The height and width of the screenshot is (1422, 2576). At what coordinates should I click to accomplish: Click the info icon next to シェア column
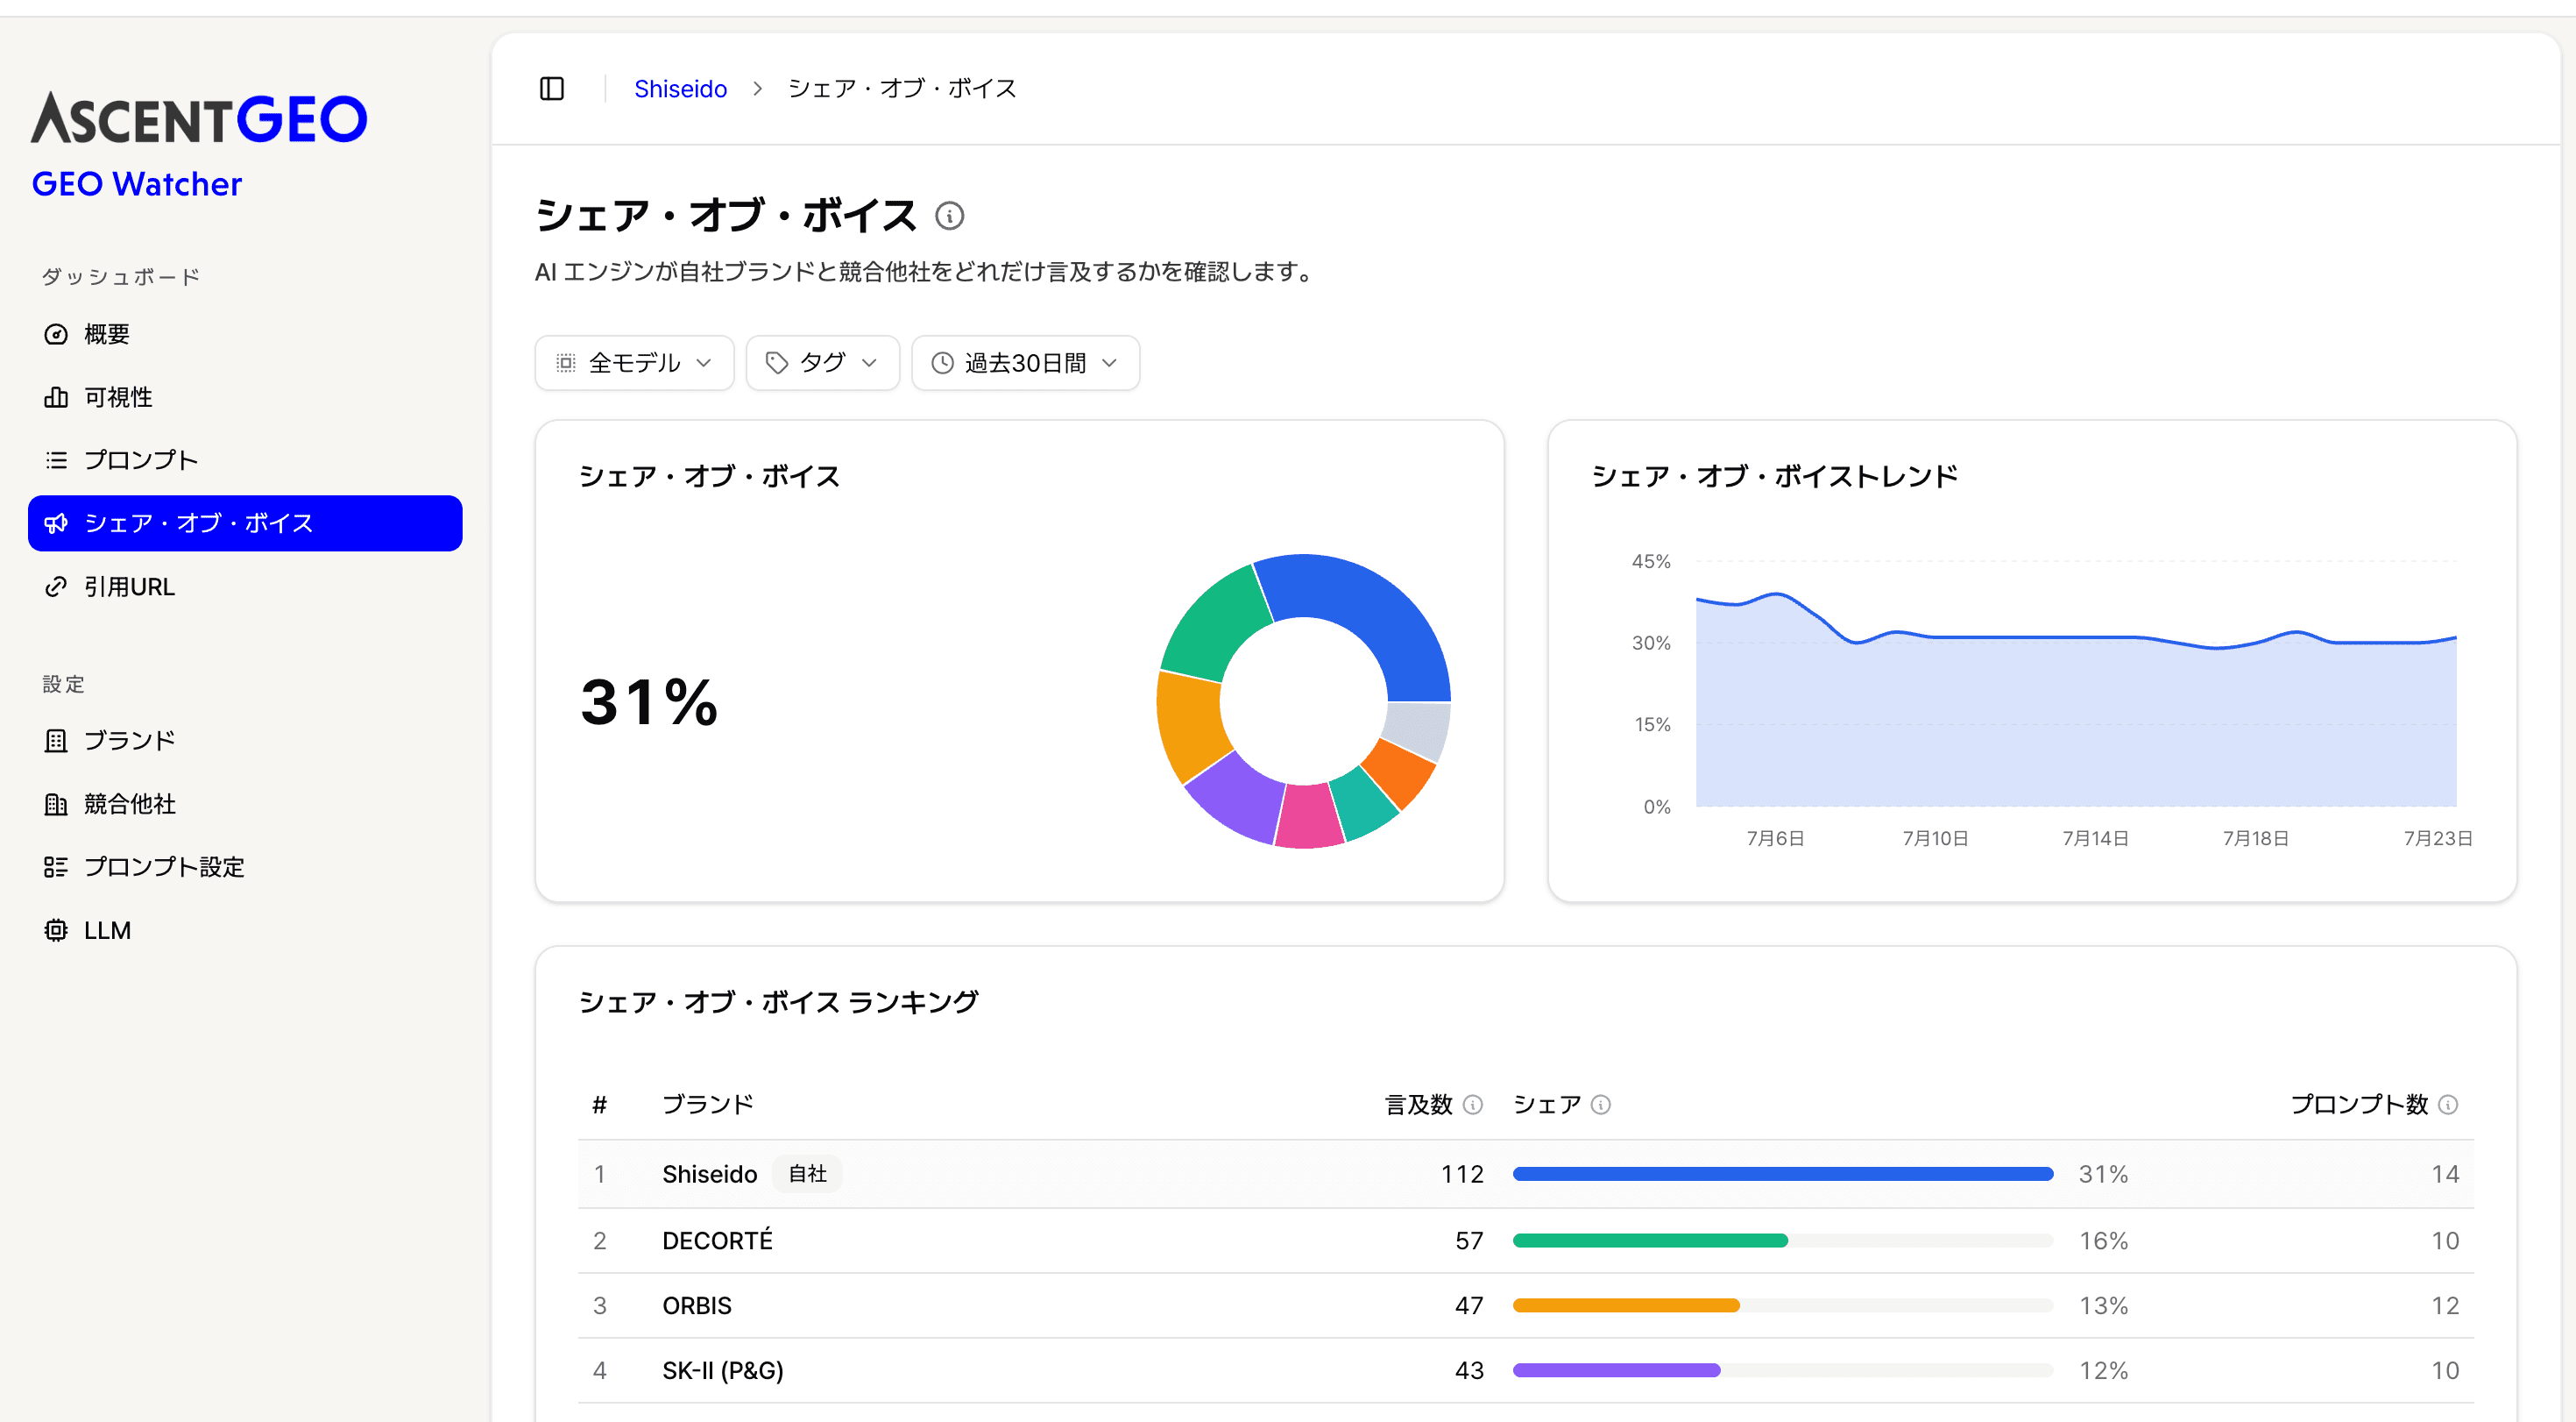tap(1600, 1105)
